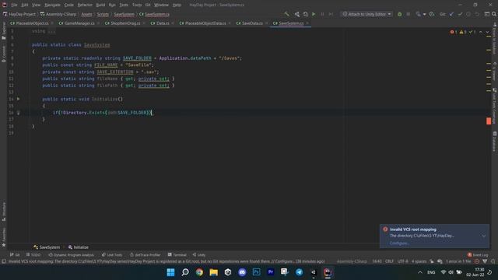Open the Refactor menu
This screenshot has width=498, height=280.
85,5
